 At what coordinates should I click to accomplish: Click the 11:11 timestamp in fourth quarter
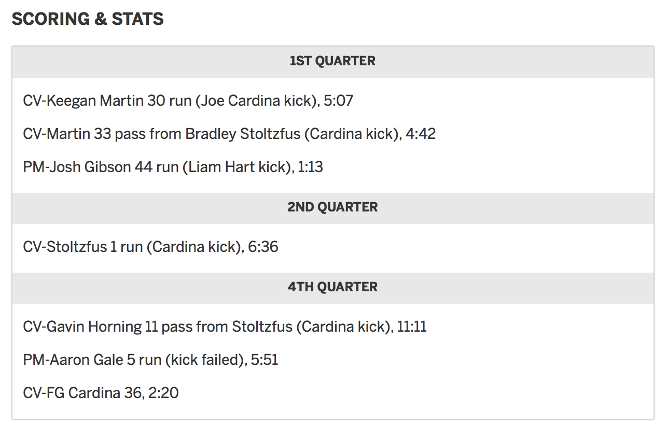click(412, 327)
